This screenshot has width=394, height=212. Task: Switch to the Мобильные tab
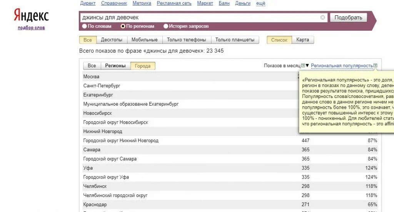coord(145,40)
